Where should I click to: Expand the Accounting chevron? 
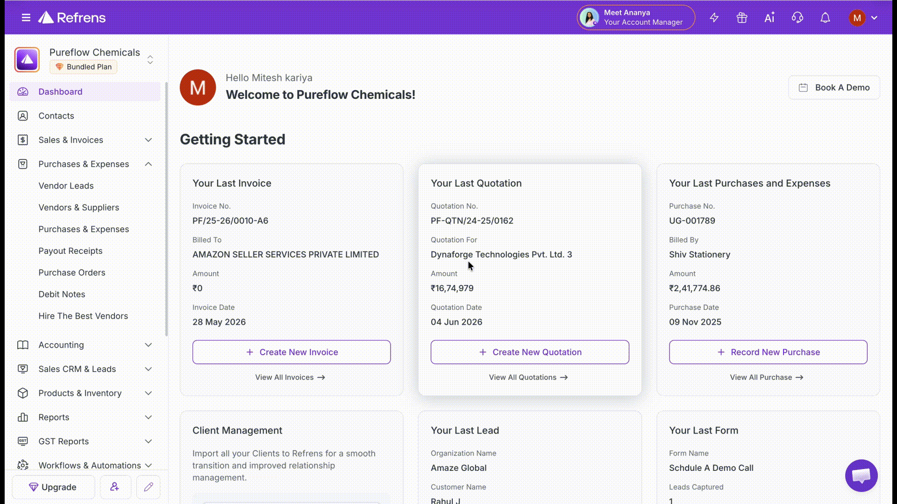point(149,345)
